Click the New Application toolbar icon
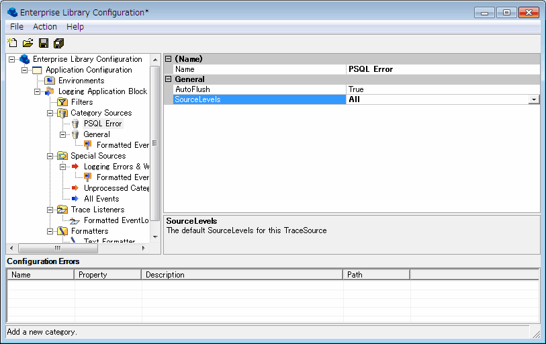The image size is (546, 344). (x=12, y=44)
